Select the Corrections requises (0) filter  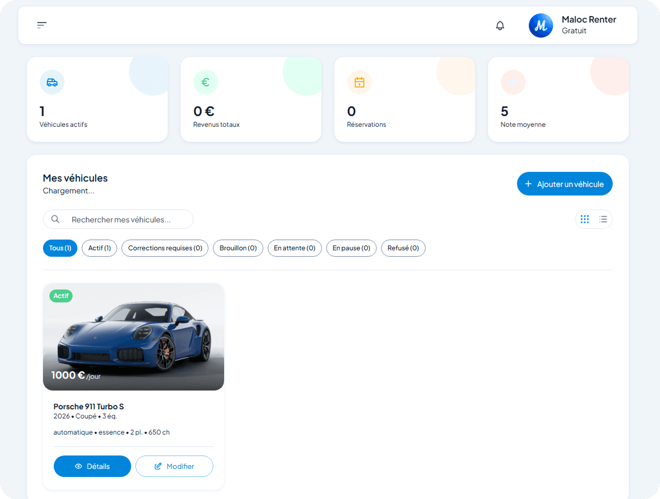point(164,248)
